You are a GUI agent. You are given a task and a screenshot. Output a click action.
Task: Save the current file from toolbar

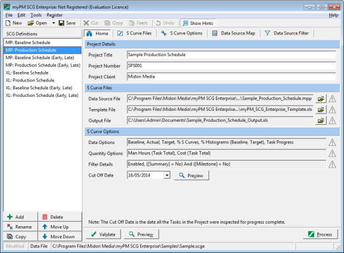point(67,23)
